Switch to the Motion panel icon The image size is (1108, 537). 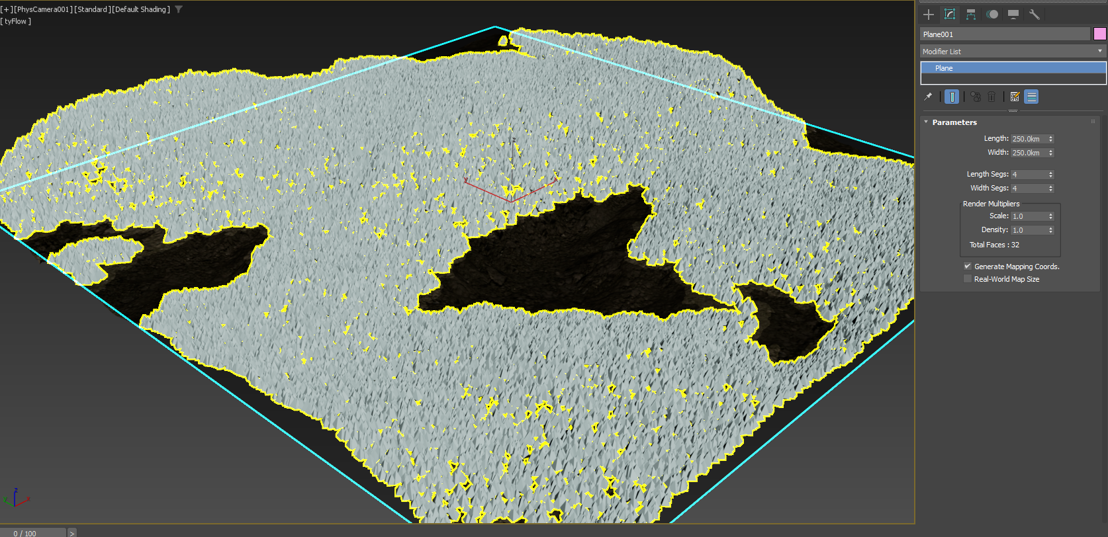(992, 15)
